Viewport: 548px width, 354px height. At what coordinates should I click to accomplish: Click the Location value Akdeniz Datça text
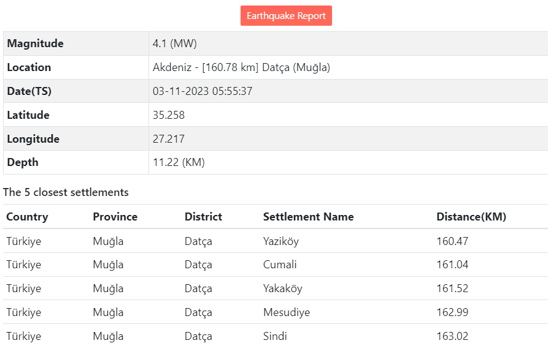[241, 67]
